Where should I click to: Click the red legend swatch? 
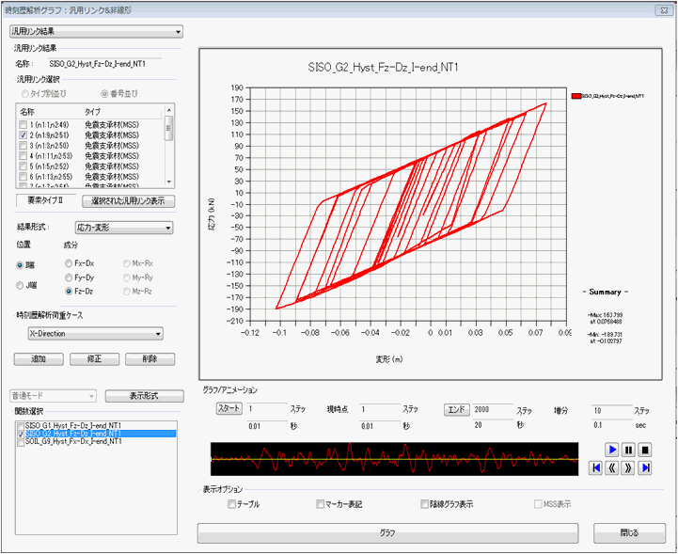(576, 96)
